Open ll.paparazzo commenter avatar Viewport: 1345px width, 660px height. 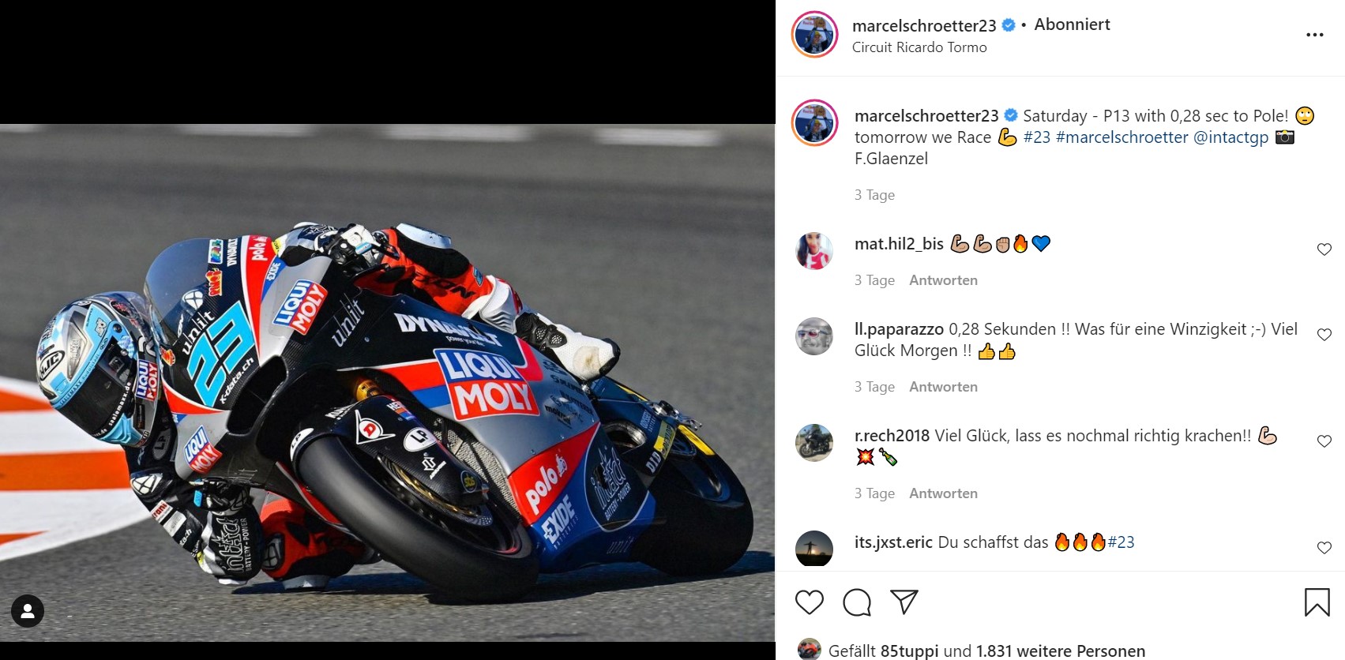(x=814, y=337)
